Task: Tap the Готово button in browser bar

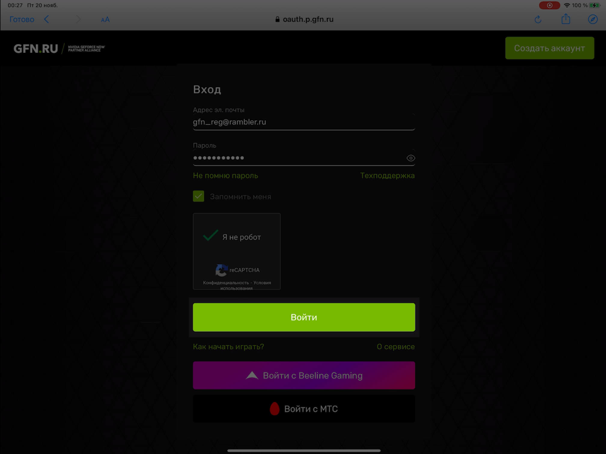Action: pos(22,20)
